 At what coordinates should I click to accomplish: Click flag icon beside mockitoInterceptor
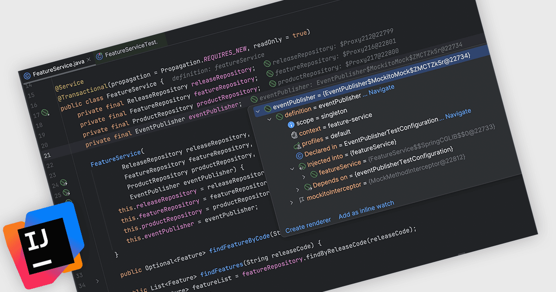click(301, 199)
